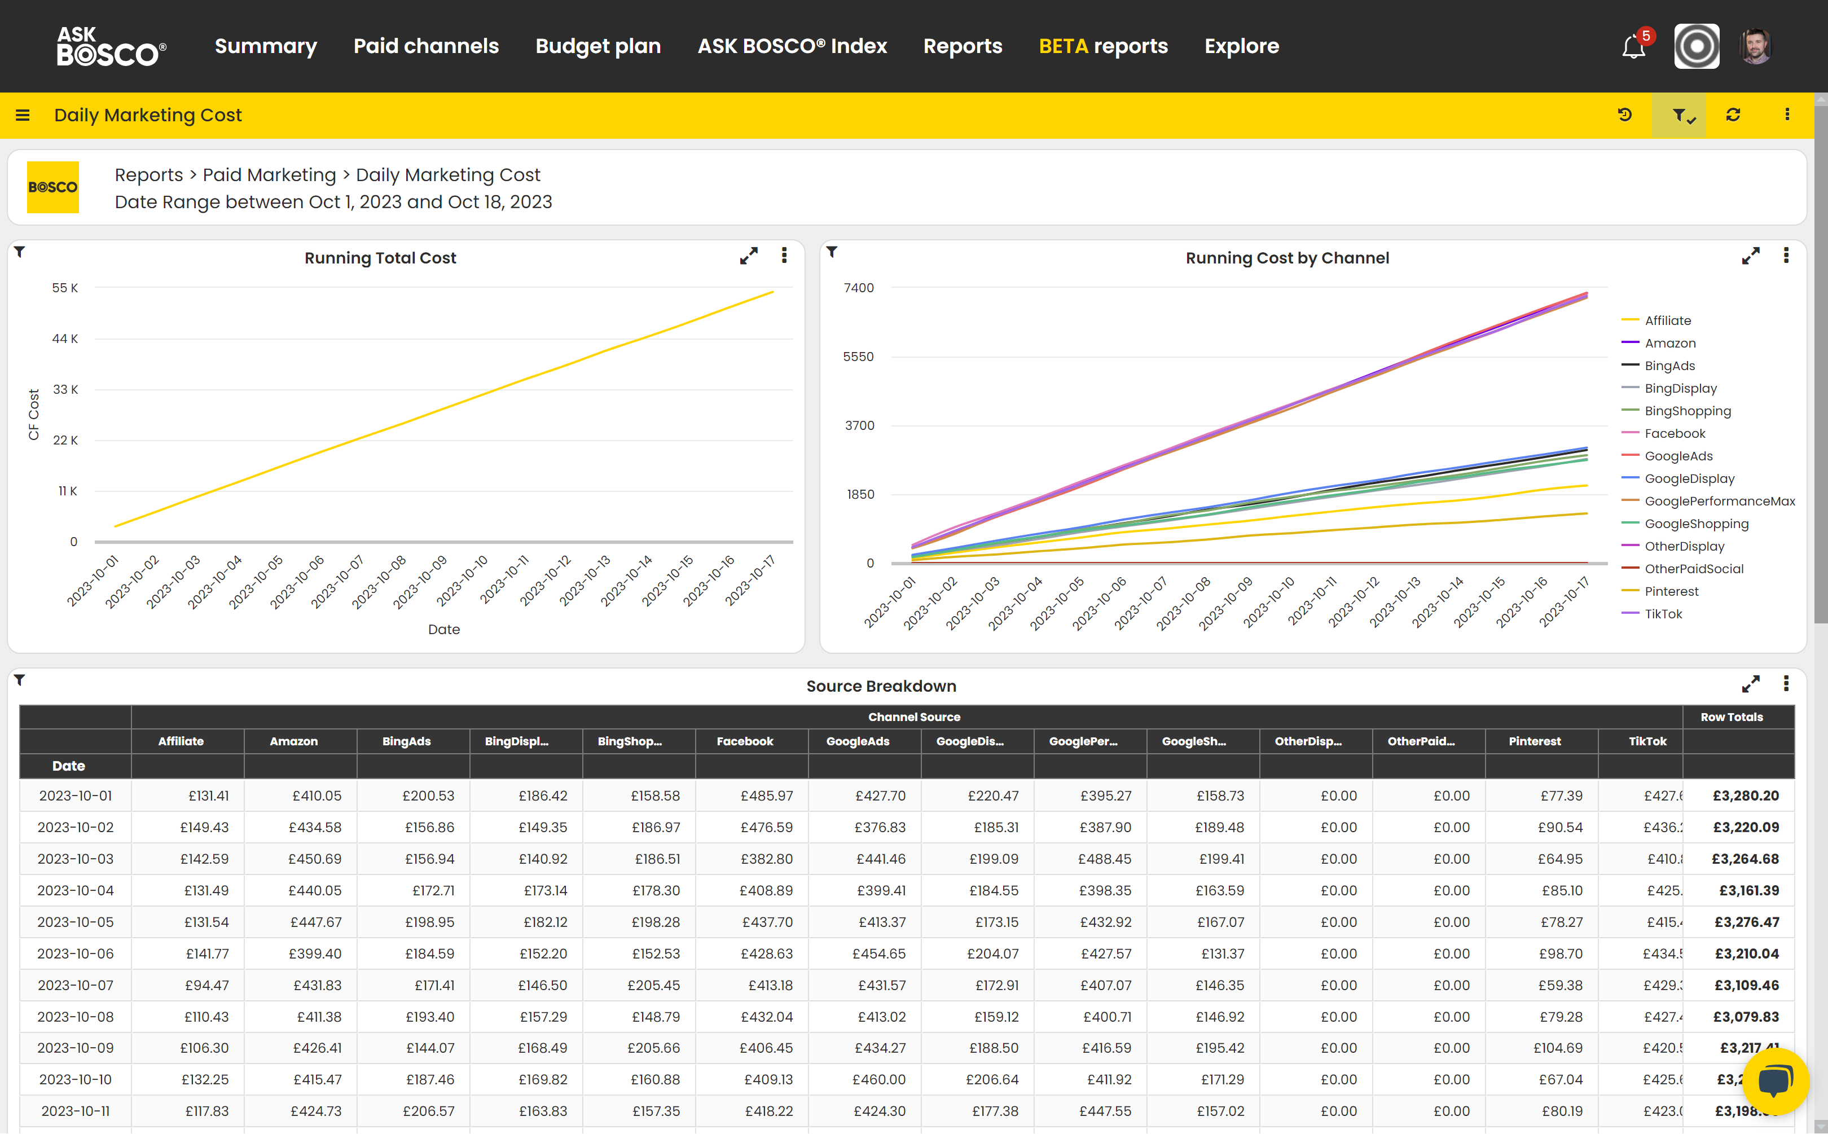Image resolution: width=1828 pixels, height=1134 pixels.
Task: Open dashboard toolbar three-dot menu
Action: (x=1787, y=115)
